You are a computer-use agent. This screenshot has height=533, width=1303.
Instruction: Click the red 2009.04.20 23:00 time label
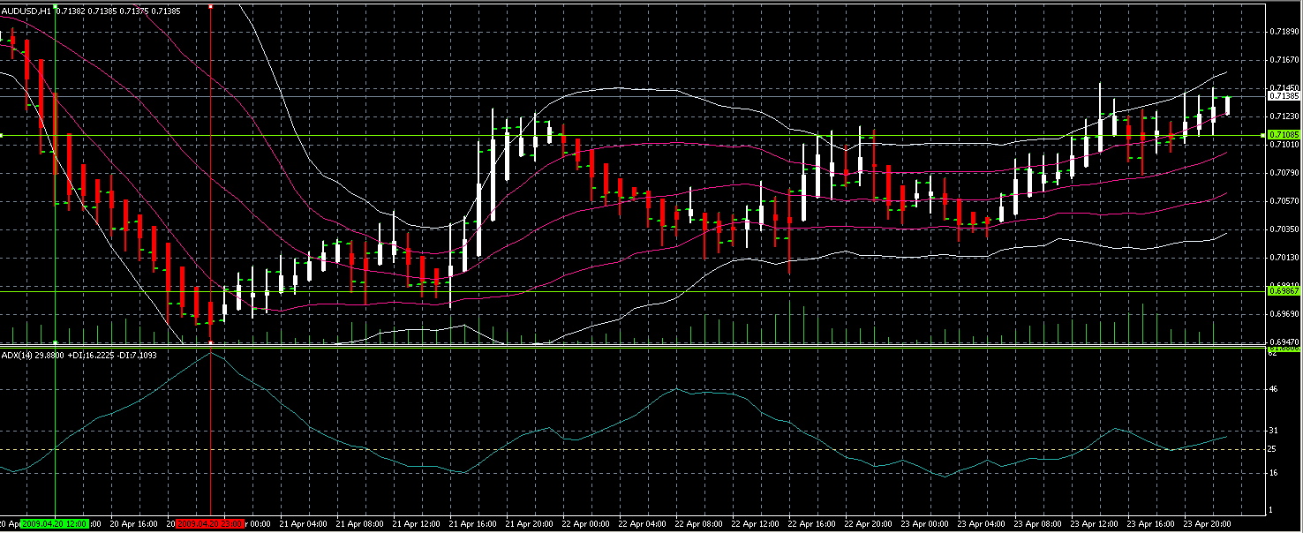[x=210, y=524]
